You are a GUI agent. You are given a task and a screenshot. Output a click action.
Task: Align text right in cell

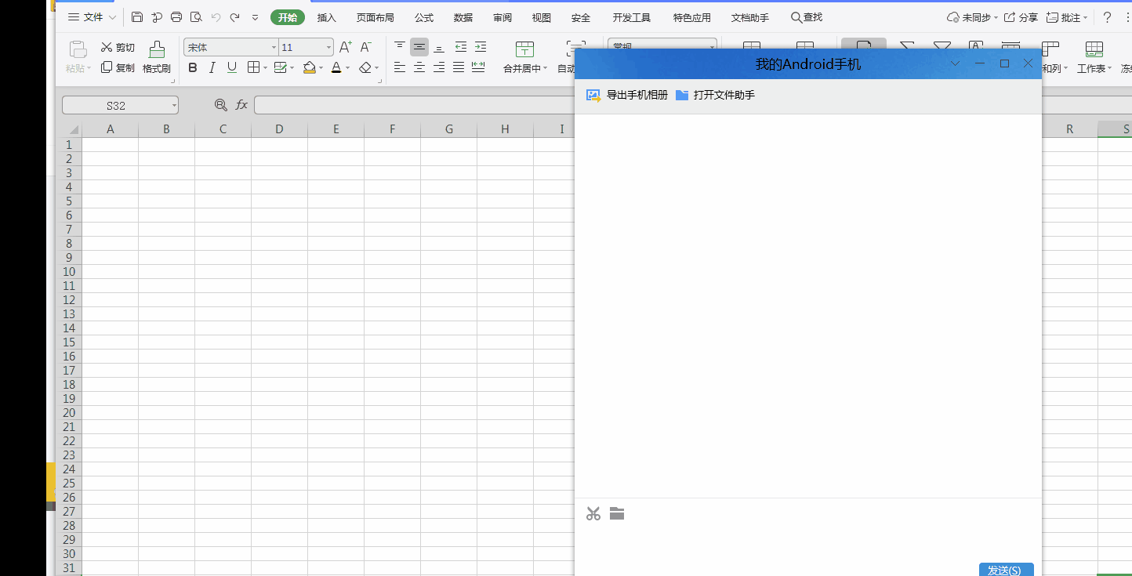coord(439,68)
